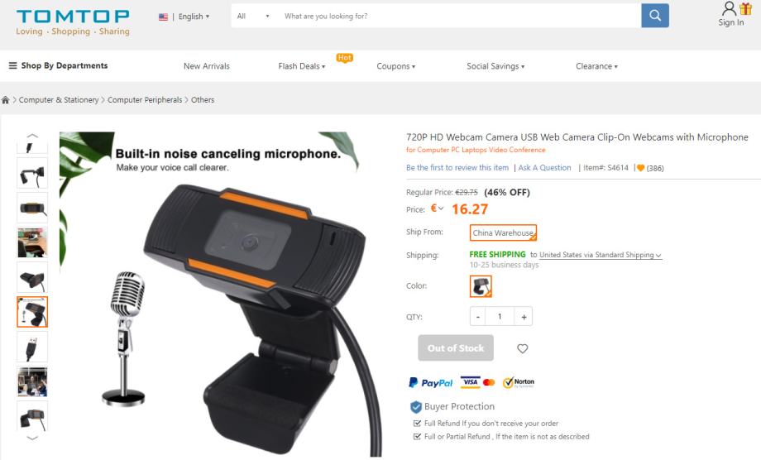Click the gift box icon
The width and height of the screenshot is (761, 460).
[746, 8]
